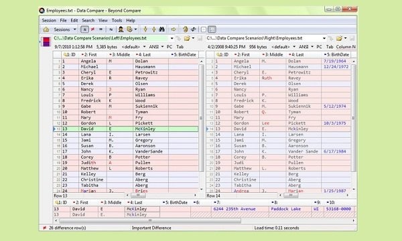This screenshot has height=241, width=402.
Task: Toggle the blank square layout icon
Action: pos(204,29)
